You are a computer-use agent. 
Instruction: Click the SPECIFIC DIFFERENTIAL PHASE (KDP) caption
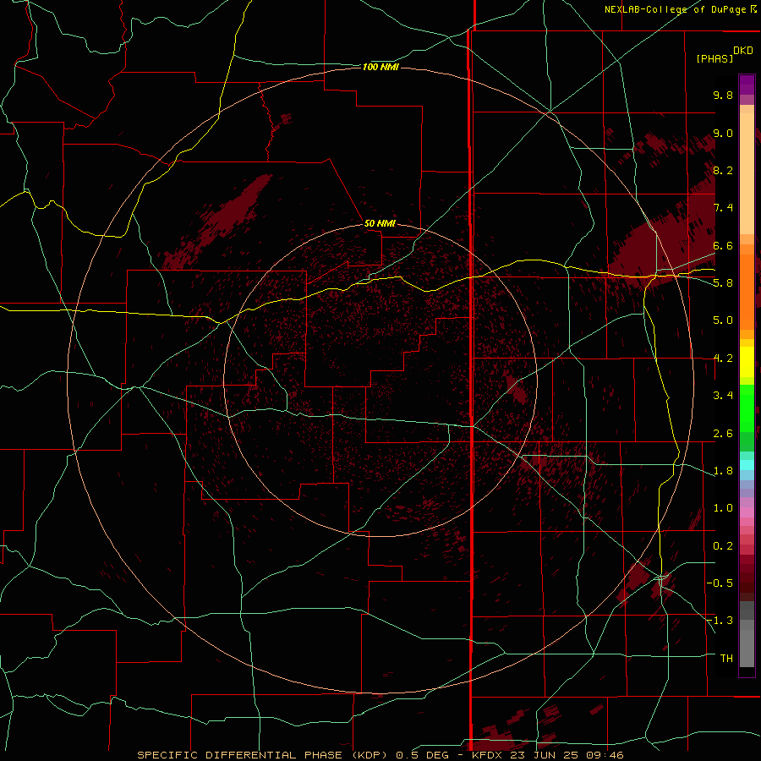click(x=262, y=755)
